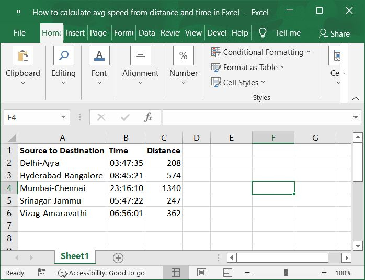Switch to Normal view in status bar

(176, 273)
